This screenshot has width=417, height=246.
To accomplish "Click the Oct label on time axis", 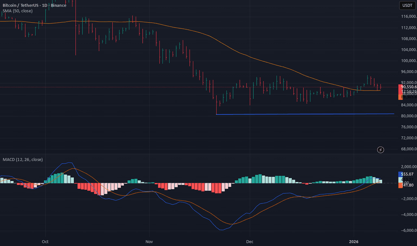I will tap(45, 242).
